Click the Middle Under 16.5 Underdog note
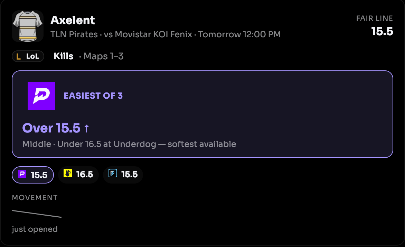The image size is (405, 247). click(129, 144)
